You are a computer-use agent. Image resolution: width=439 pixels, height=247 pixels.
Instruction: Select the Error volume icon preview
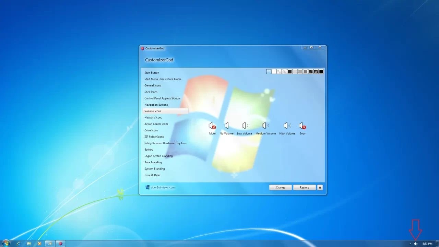pyautogui.click(x=302, y=126)
